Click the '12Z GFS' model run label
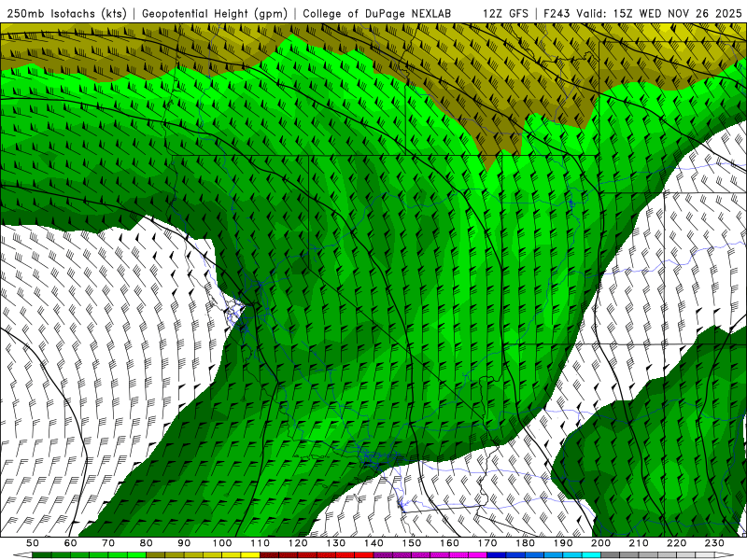747x560 pixels. point(505,14)
